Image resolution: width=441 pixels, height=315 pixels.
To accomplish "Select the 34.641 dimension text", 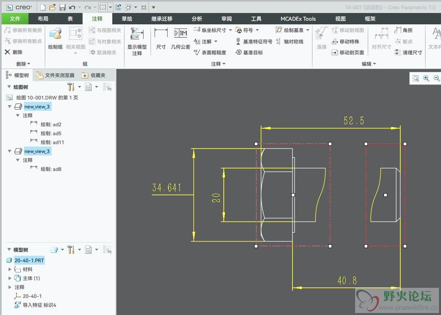I will 166,188.
